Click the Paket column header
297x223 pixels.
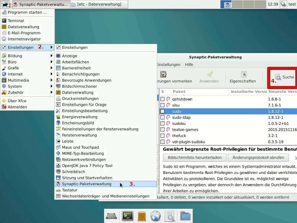pos(179,91)
